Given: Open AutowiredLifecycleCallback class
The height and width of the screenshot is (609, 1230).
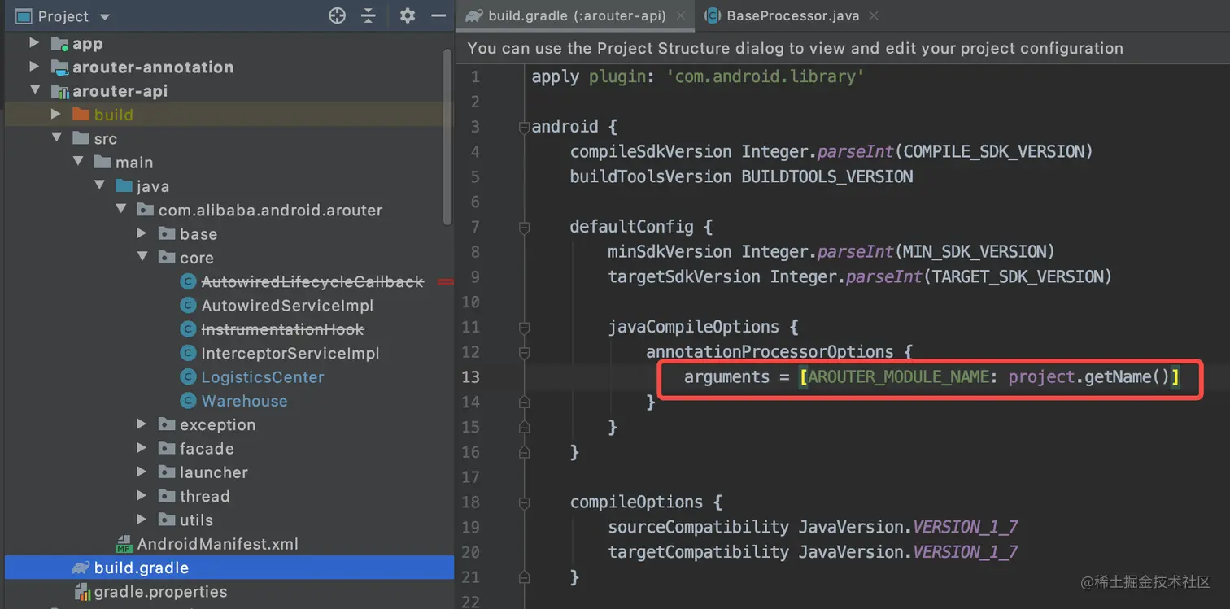Looking at the screenshot, I should pyautogui.click(x=312, y=282).
